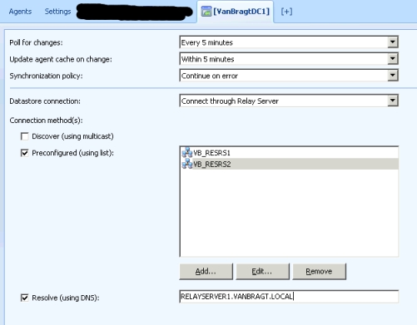The height and width of the screenshot is (325, 417).
Task: Select the VB_RESRS1 relay server entry
Action: click(289, 153)
